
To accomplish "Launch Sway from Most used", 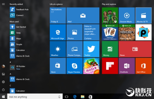I will (15, 33).
